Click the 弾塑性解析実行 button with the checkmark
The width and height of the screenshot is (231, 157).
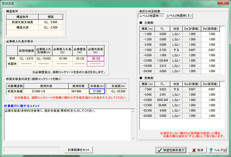171,150
